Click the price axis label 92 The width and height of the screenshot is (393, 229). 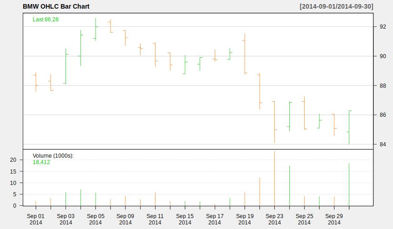(383, 27)
